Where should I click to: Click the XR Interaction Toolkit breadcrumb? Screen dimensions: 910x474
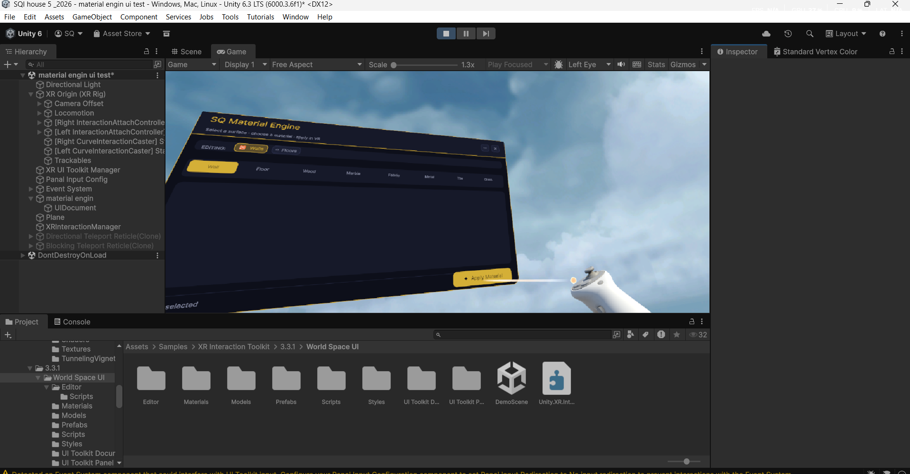click(x=234, y=347)
